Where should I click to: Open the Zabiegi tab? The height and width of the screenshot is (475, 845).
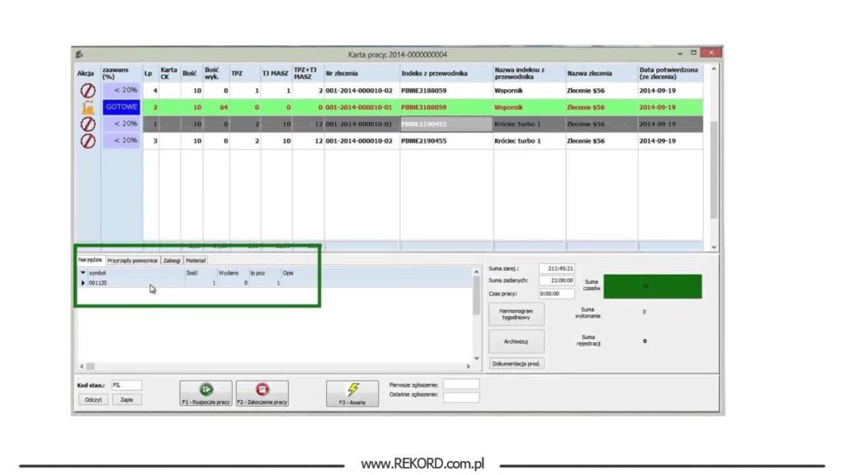click(172, 260)
